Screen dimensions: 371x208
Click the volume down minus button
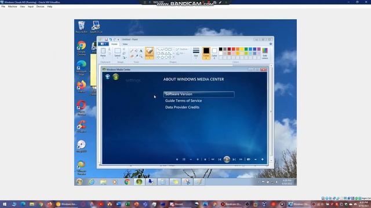tap(256, 159)
